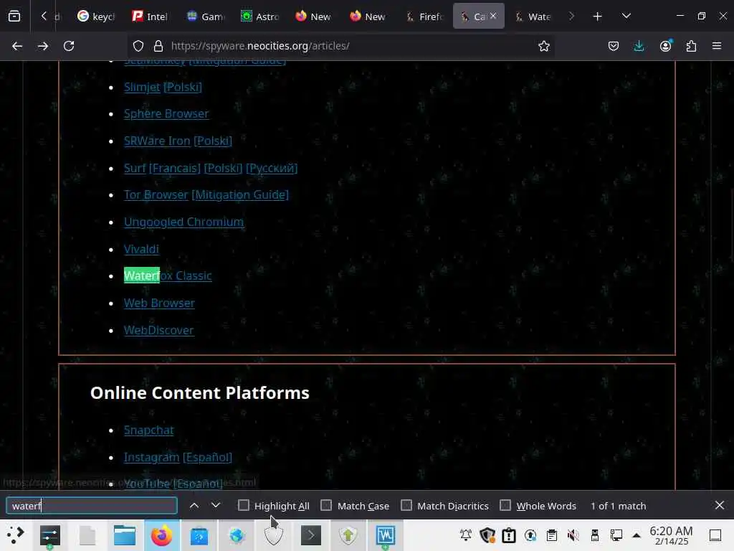Image resolution: width=734 pixels, height=551 pixels.
Task: Toggle Match Case option
Action: tap(326, 505)
